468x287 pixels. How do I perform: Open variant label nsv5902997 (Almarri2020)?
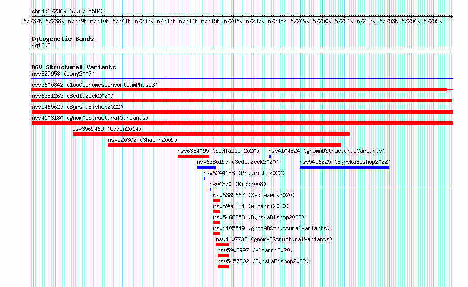[x=255, y=250]
